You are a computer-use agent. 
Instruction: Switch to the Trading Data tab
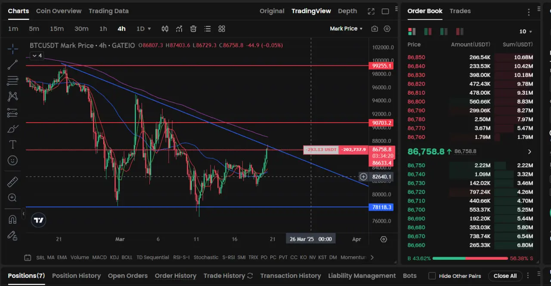tap(108, 11)
